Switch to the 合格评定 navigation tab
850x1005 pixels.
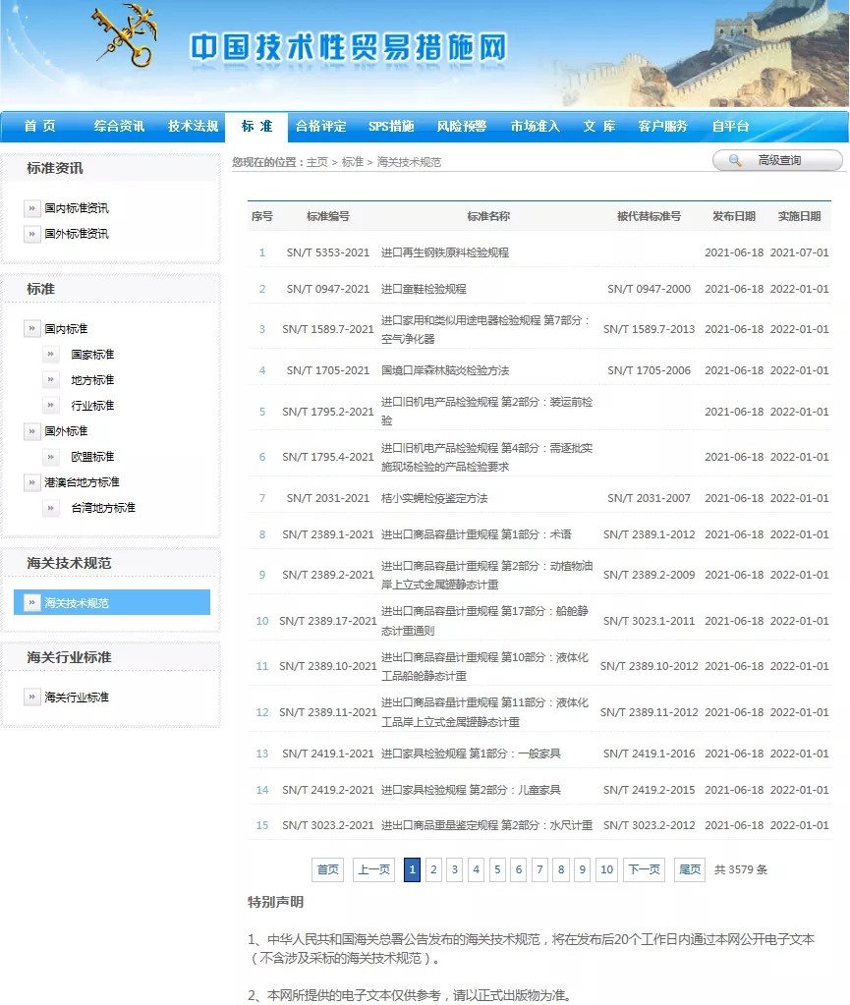pos(323,126)
